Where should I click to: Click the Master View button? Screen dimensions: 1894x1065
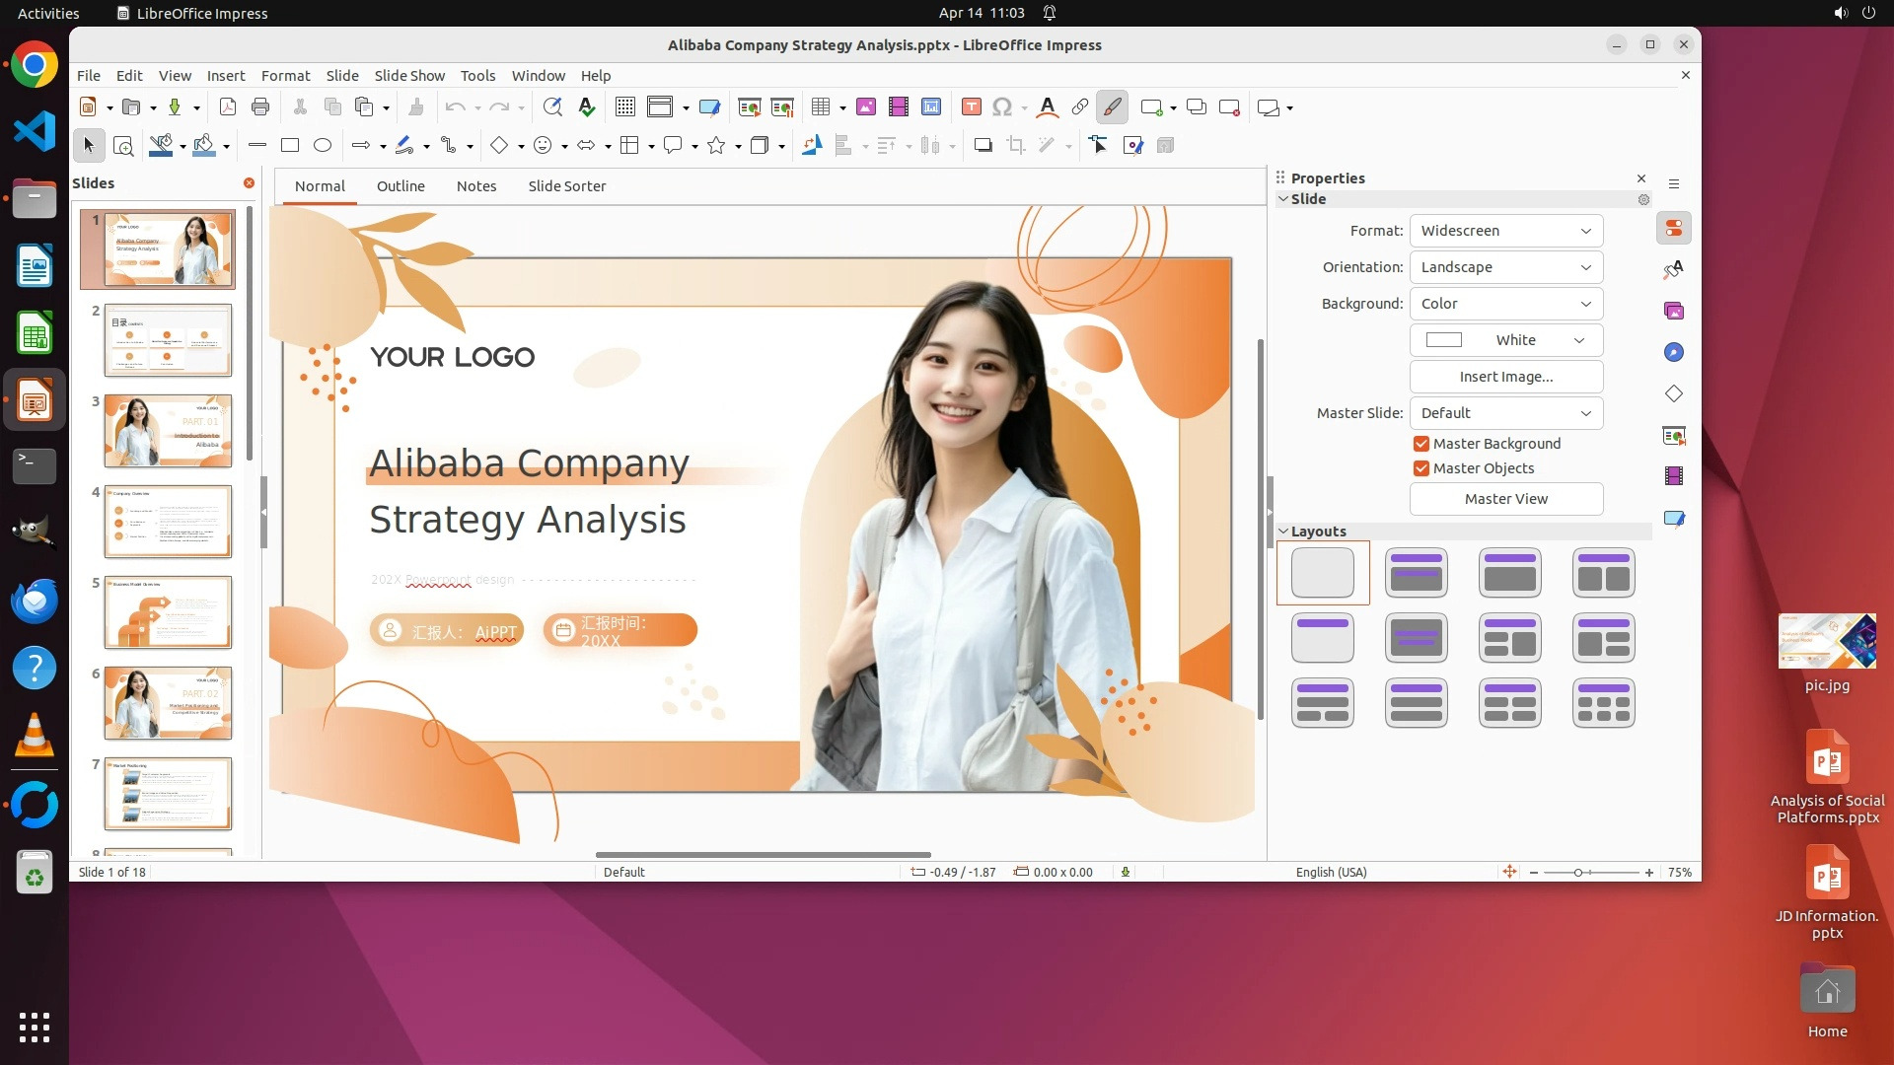[x=1505, y=499]
